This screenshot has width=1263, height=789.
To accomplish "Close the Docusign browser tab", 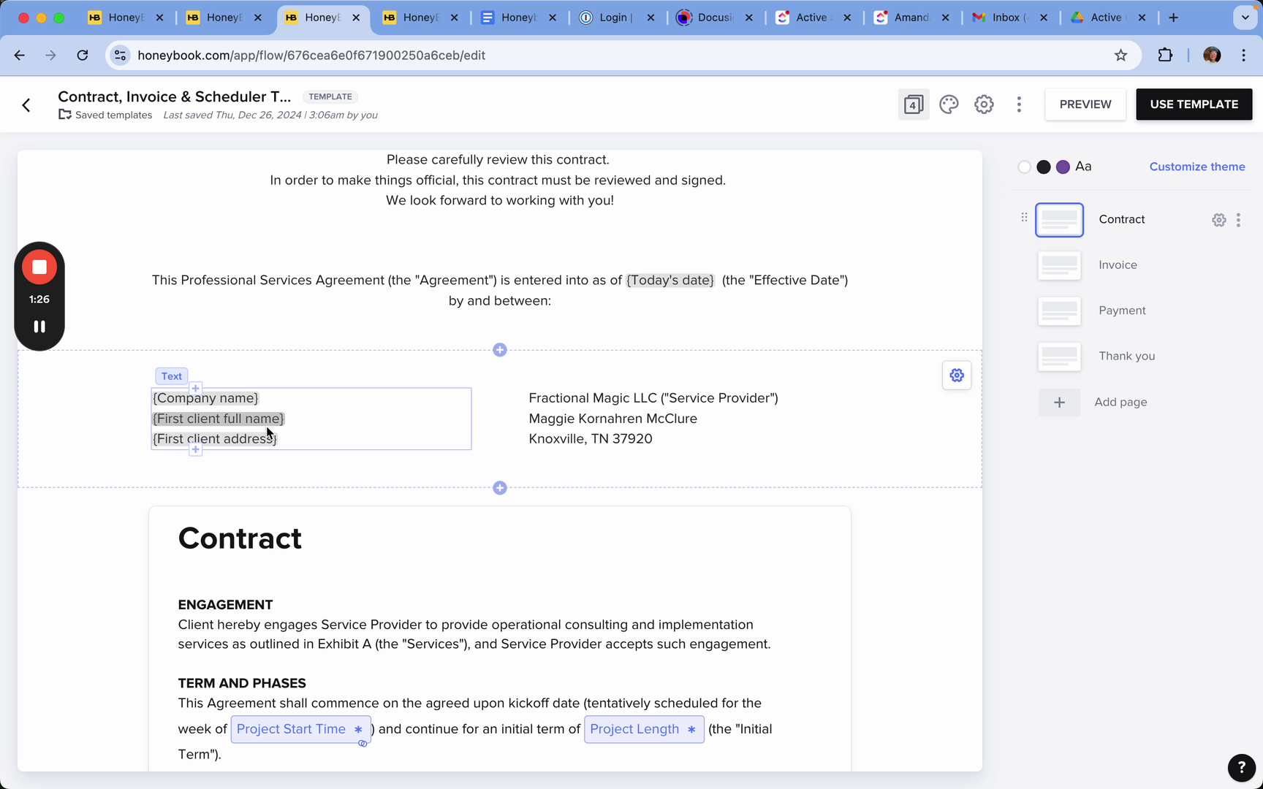I will pos(749,18).
